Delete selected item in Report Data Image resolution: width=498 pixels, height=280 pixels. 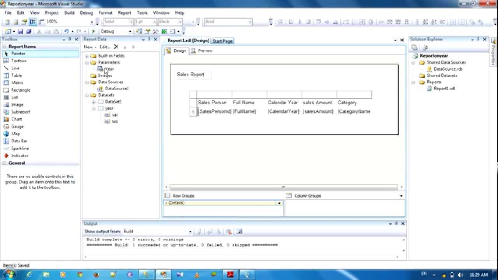point(116,47)
